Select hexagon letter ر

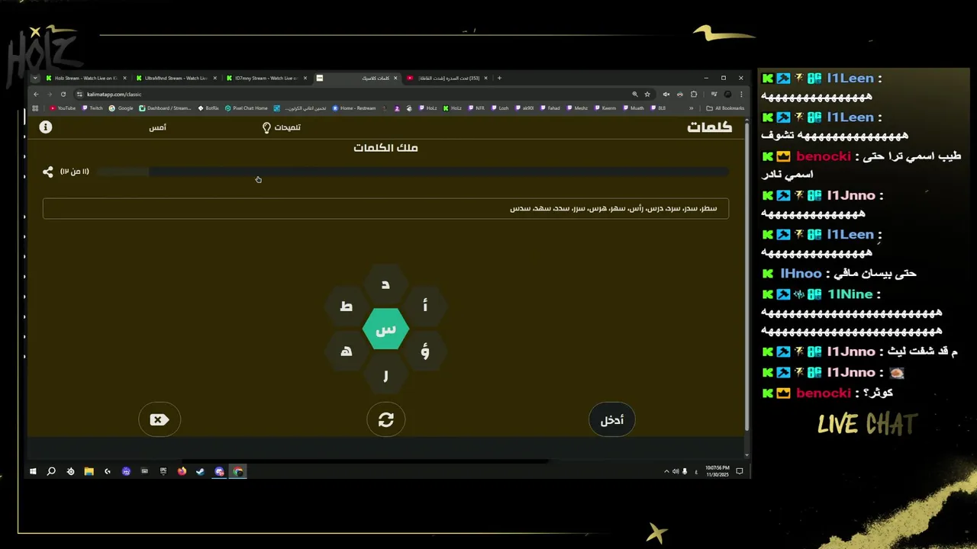[385, 374]
